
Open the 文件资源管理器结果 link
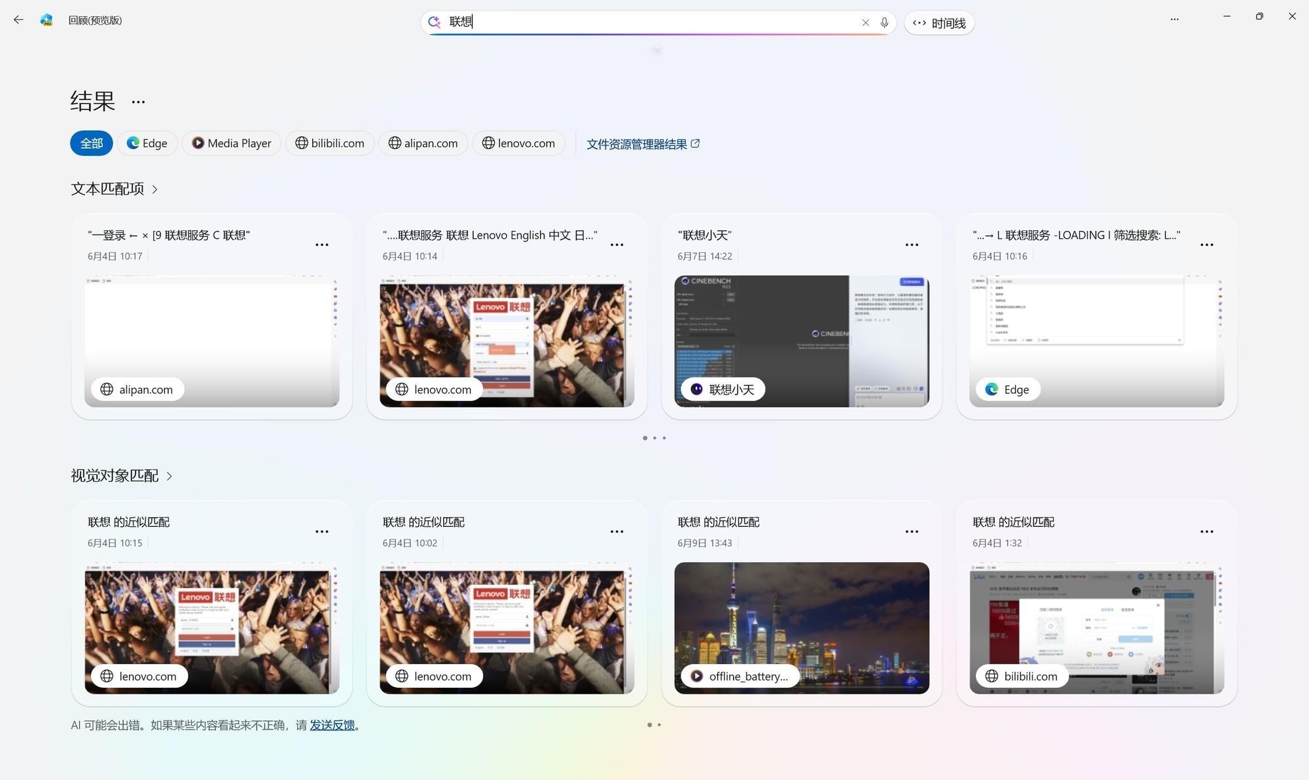tap(643, 144)
